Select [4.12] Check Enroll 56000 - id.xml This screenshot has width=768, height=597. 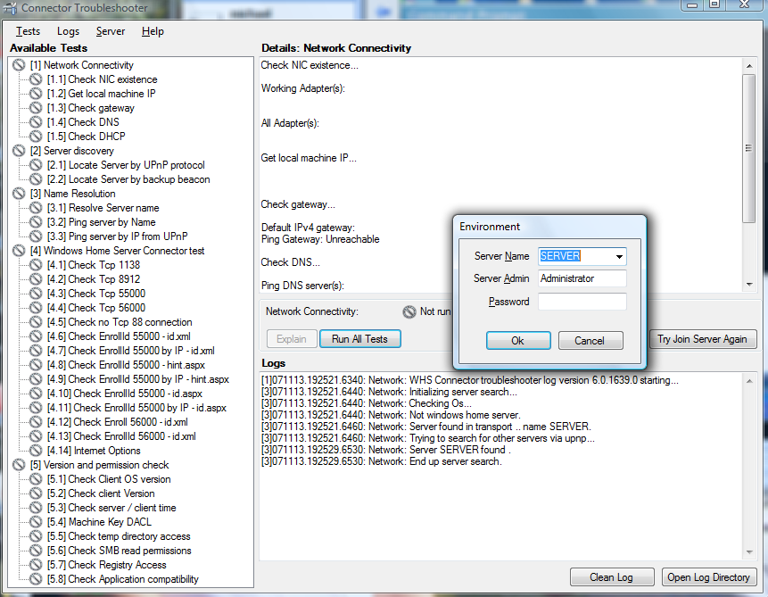[x=117, y=422]
